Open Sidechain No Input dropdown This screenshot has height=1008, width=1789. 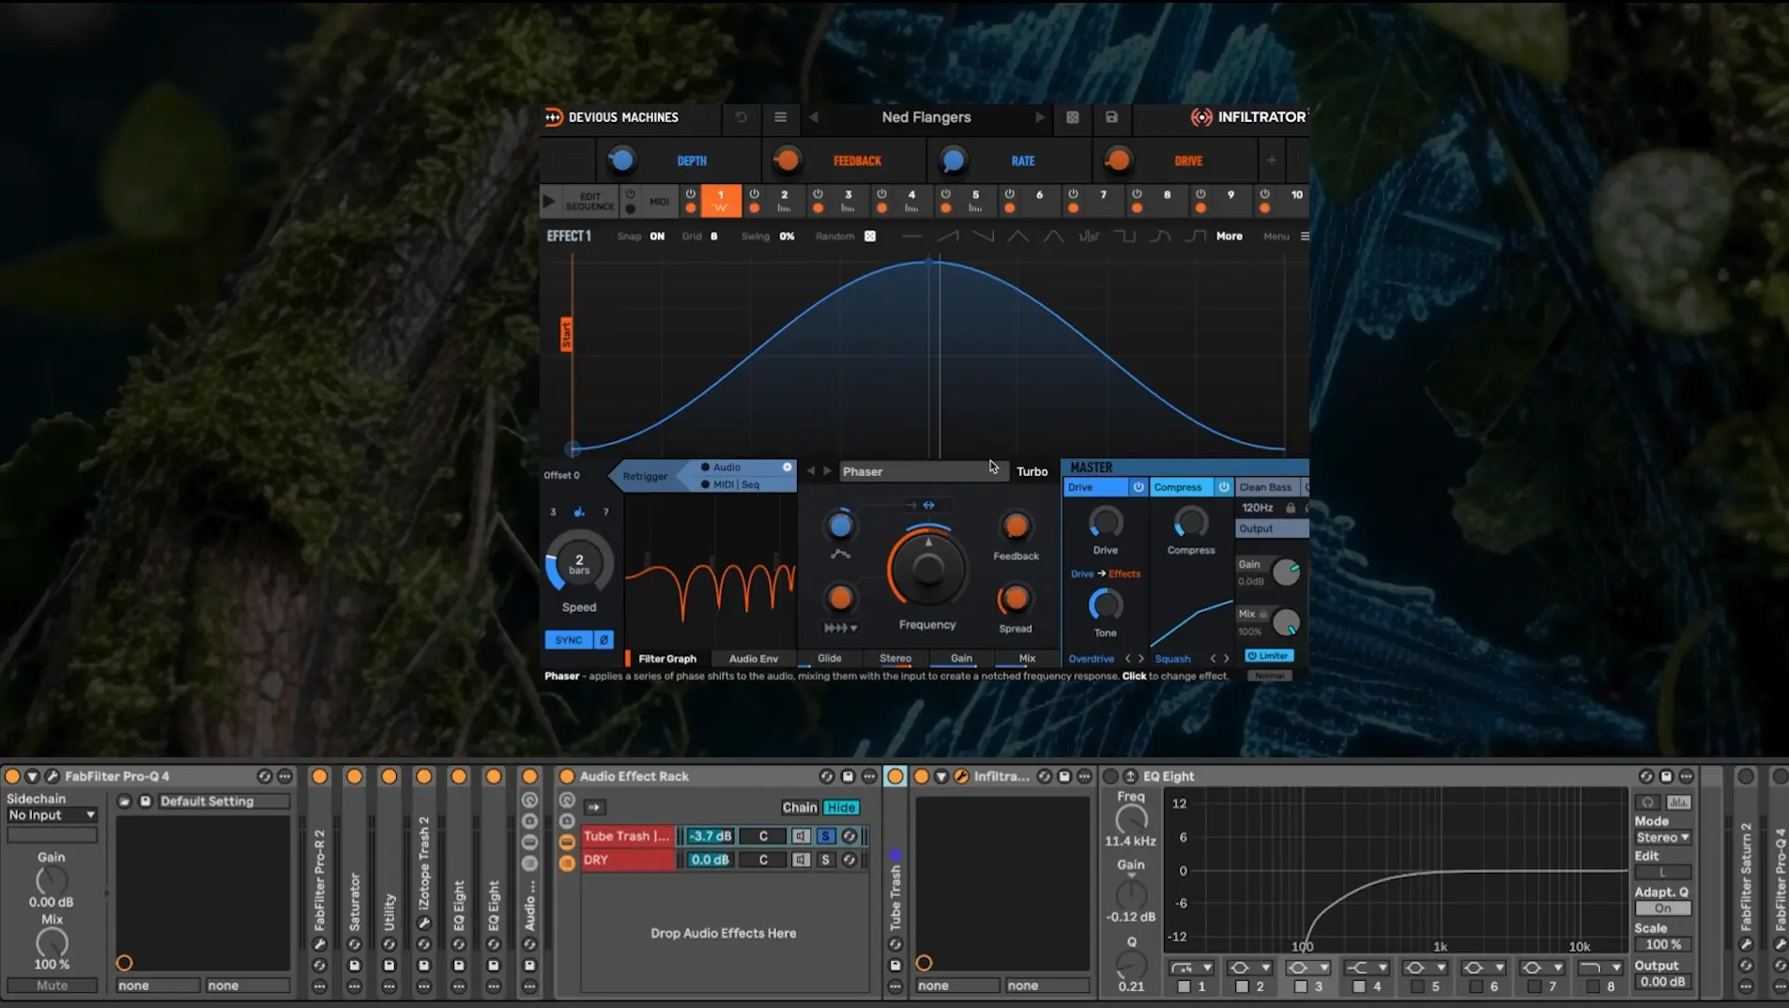click(x=52, y=816)
